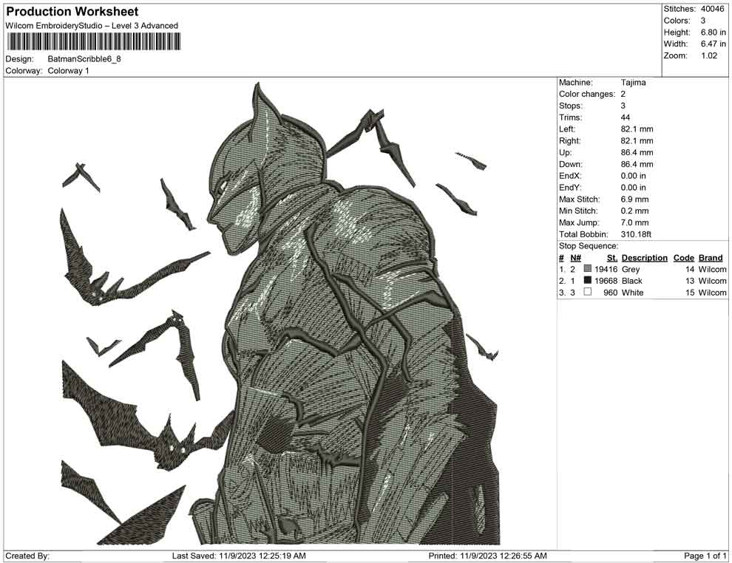Select the Stitches value 40046
The image size is (732, 563).
click(x=714, y=9)
